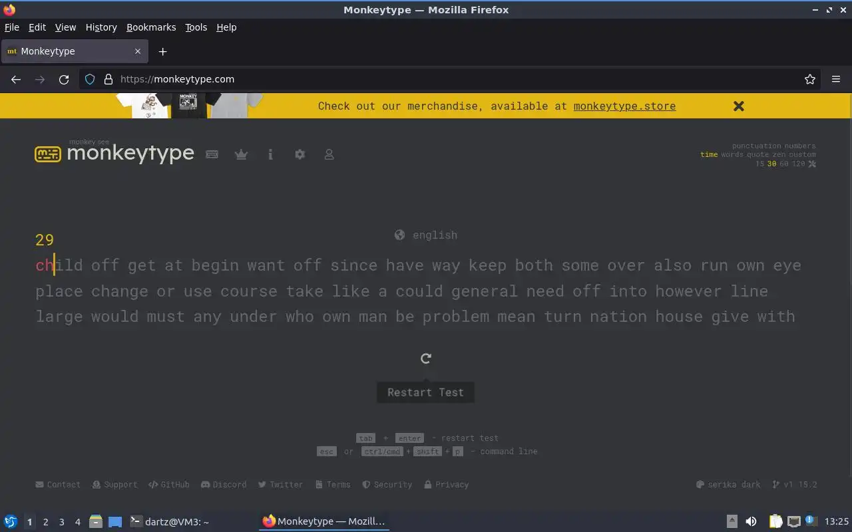The width and height of the screenshot is (852, 532).
Task: Select the time test mode
Action: 709,154
